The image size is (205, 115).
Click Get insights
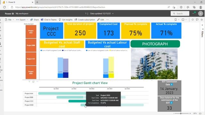[66, 20]
